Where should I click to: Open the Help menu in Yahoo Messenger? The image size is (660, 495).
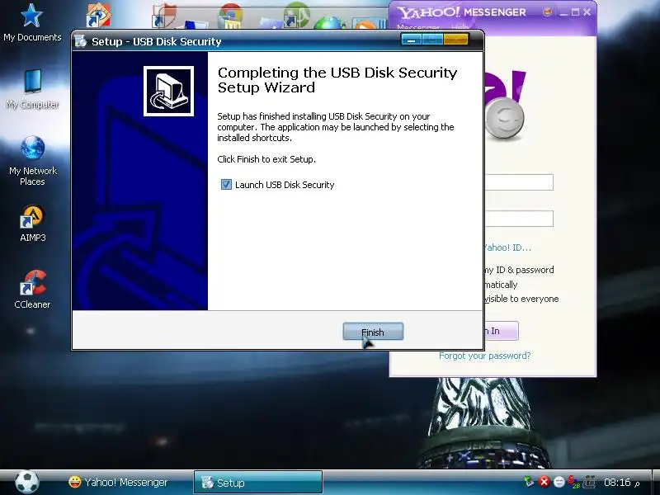(x=460, y=27)
